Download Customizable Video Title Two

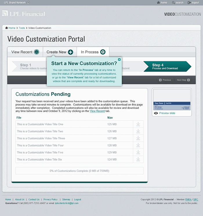click(x=138, y=131)
